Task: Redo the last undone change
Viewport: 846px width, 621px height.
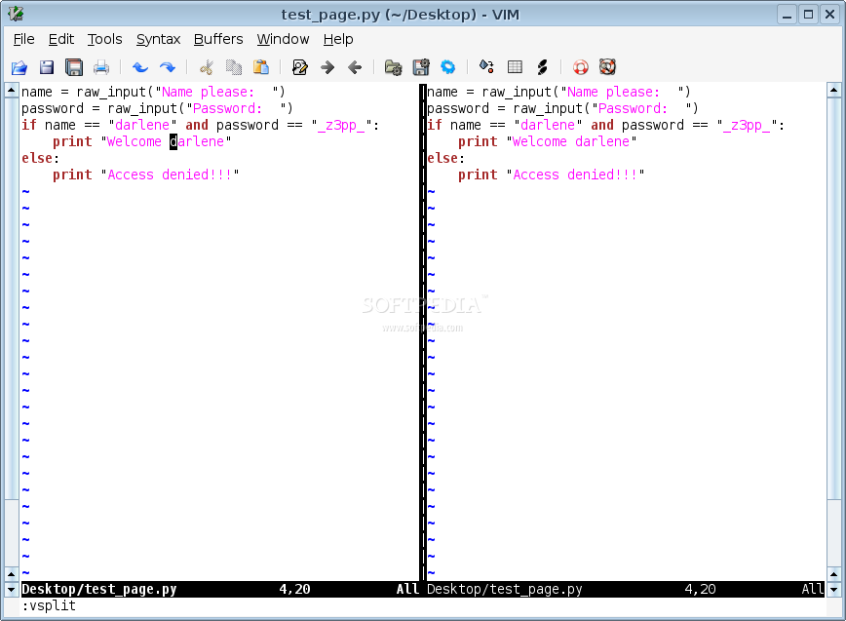Action: click(x=168, y=67)
